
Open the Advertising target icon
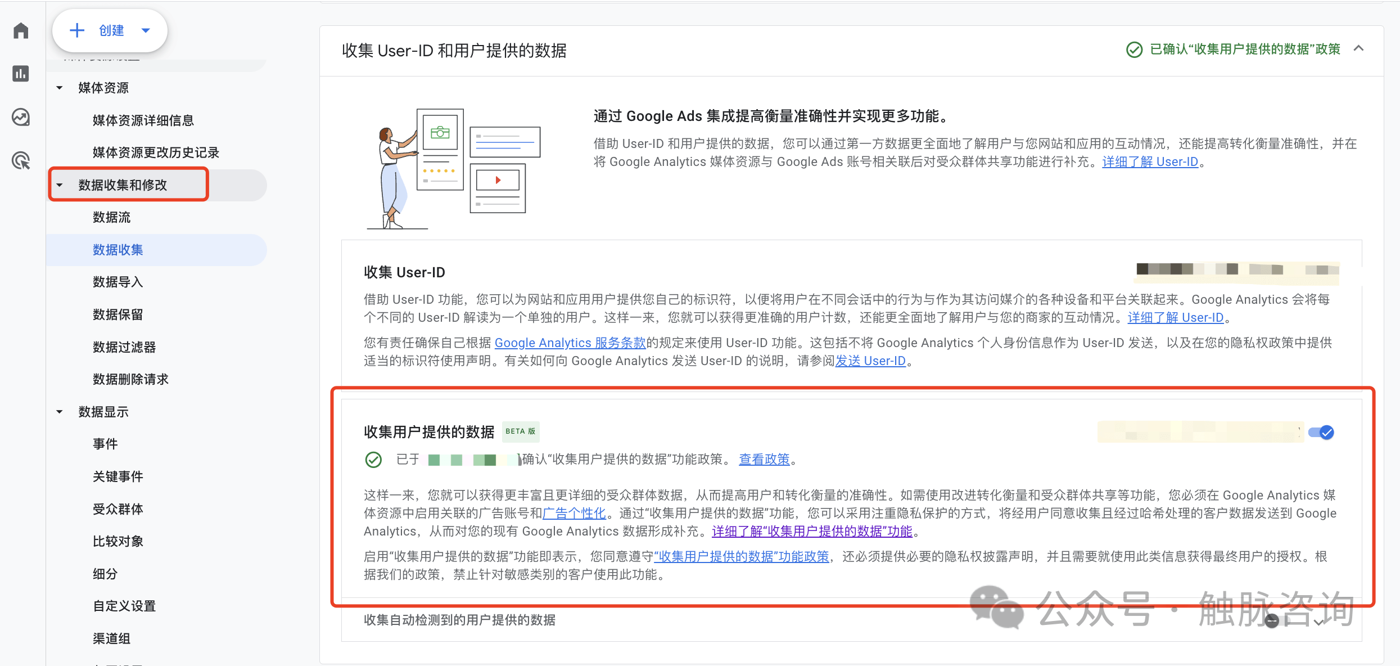click(x=21, y=161)
